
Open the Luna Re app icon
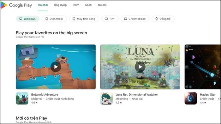(106, 98)
